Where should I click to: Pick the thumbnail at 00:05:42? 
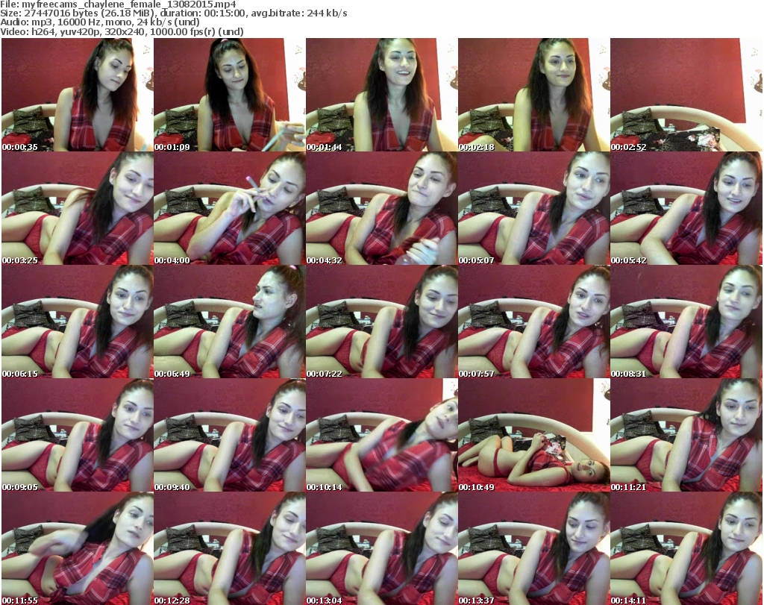[x=686, y=208]
